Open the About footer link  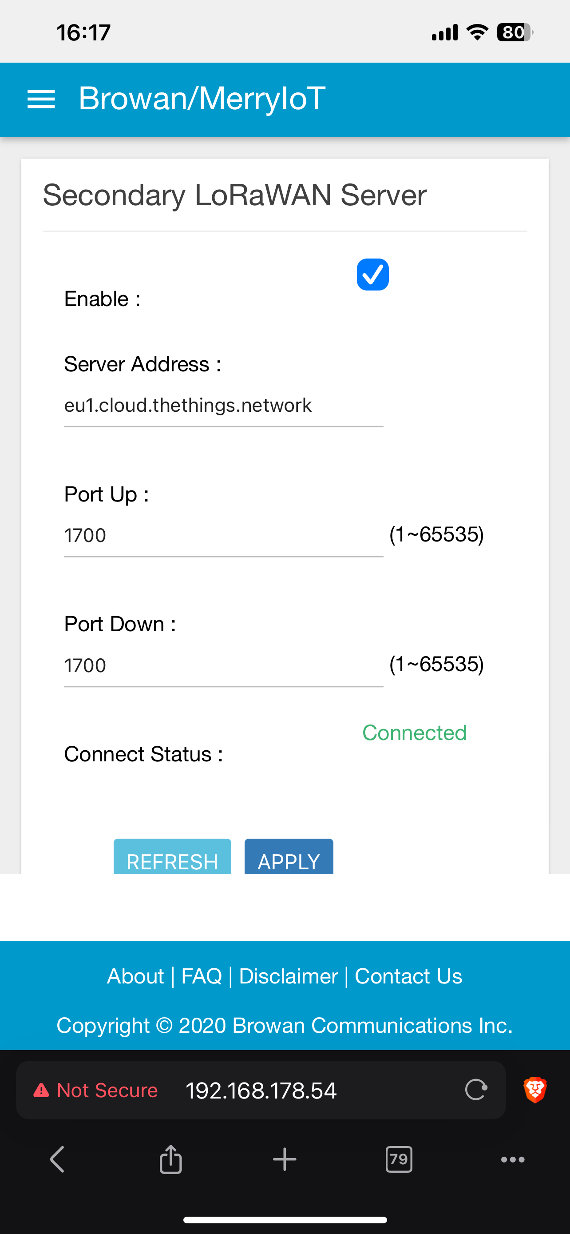click(135, 976)
